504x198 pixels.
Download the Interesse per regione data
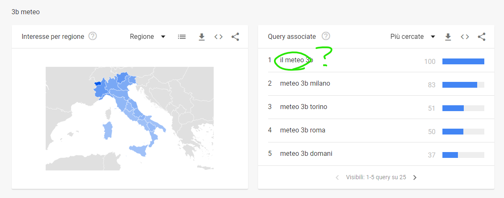tap(202, 37)
